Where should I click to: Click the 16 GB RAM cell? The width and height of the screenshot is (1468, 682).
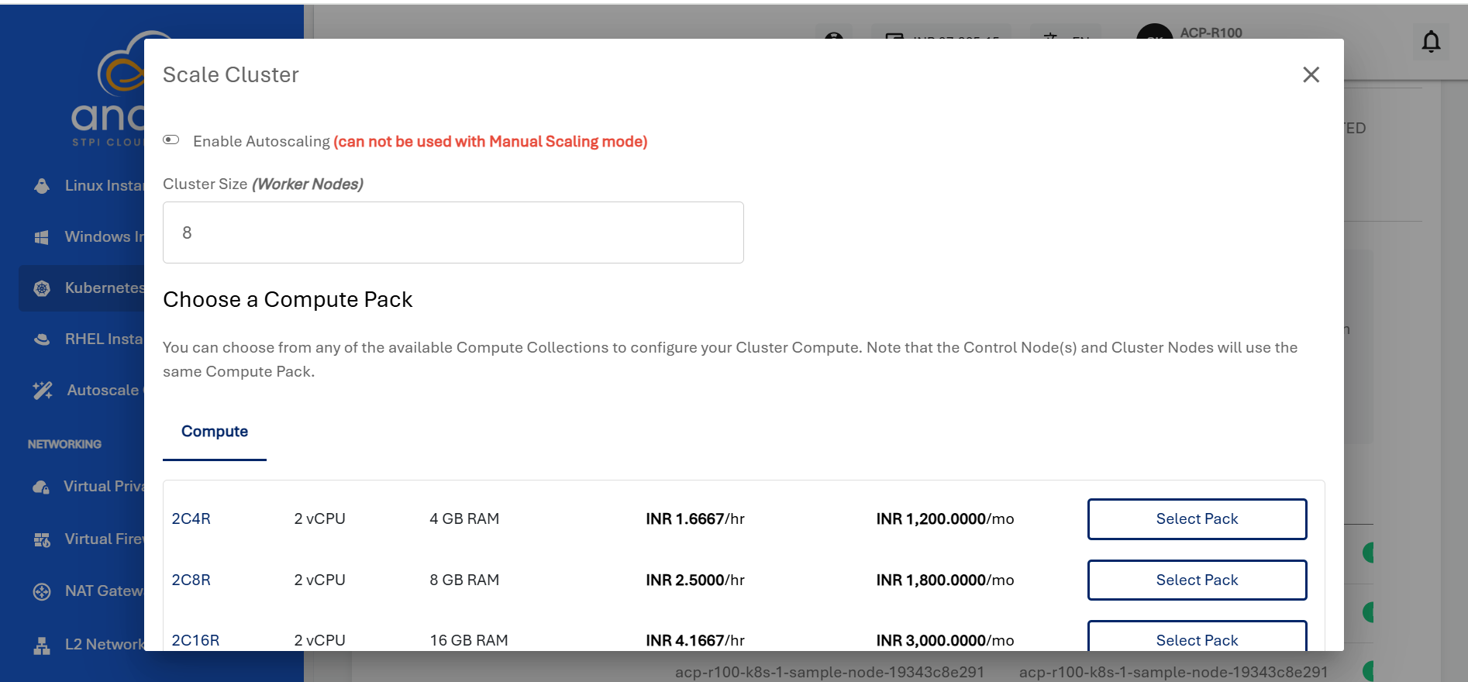(469, 640)
